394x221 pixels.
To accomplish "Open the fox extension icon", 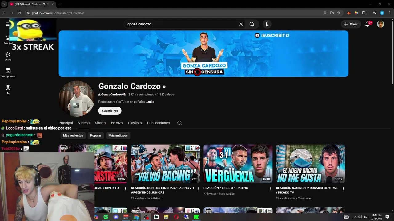I will tap(349, 13).
